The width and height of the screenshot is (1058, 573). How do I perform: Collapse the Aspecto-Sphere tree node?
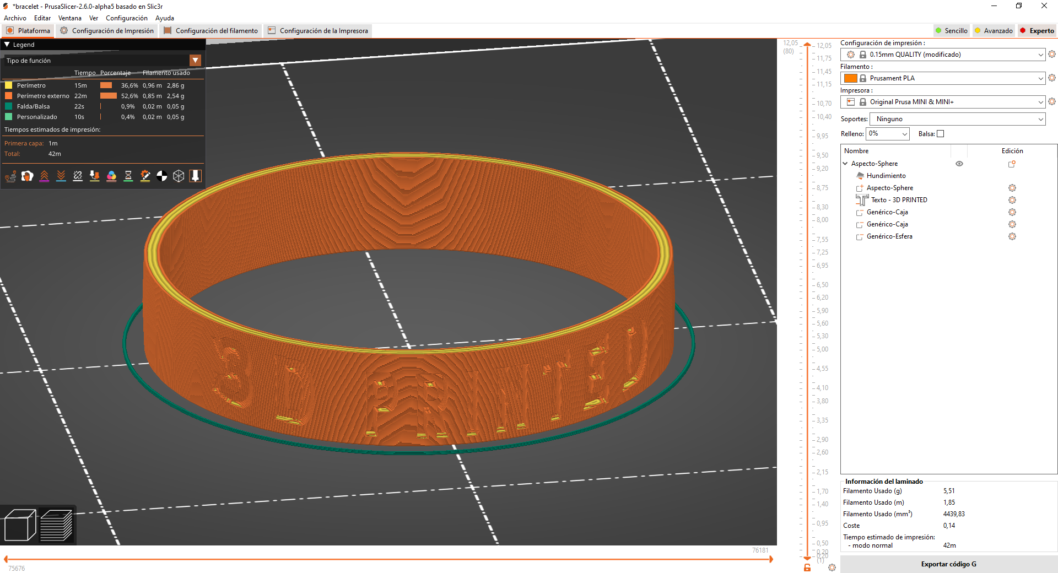pos(845,164)
